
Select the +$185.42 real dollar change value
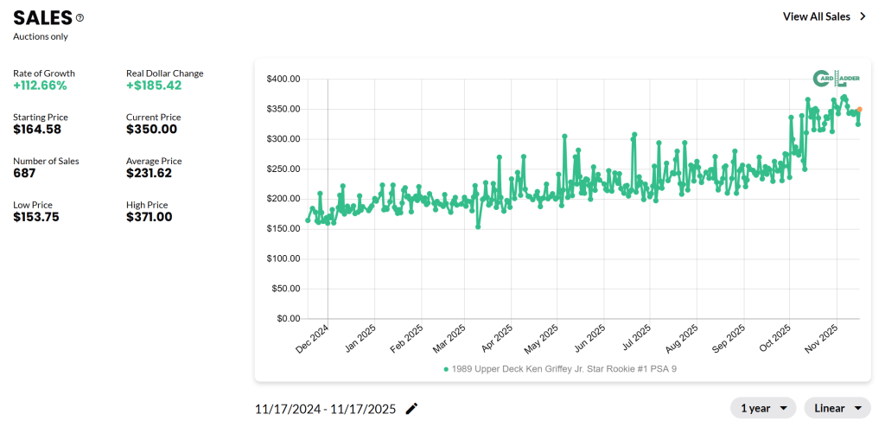coord(154,86)
